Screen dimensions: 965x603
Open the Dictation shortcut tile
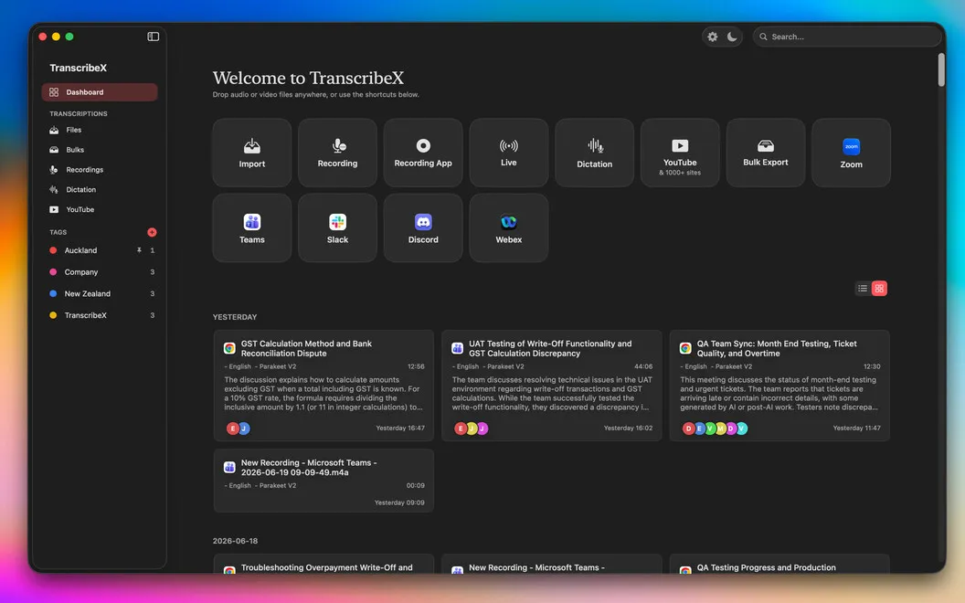594,153
